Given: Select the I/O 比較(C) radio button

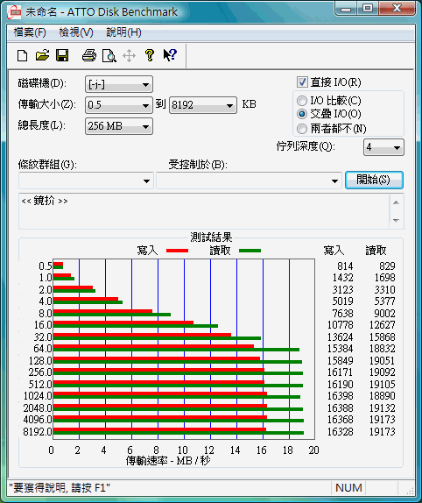Looking at the screenshot, I should tap(302, 101).
